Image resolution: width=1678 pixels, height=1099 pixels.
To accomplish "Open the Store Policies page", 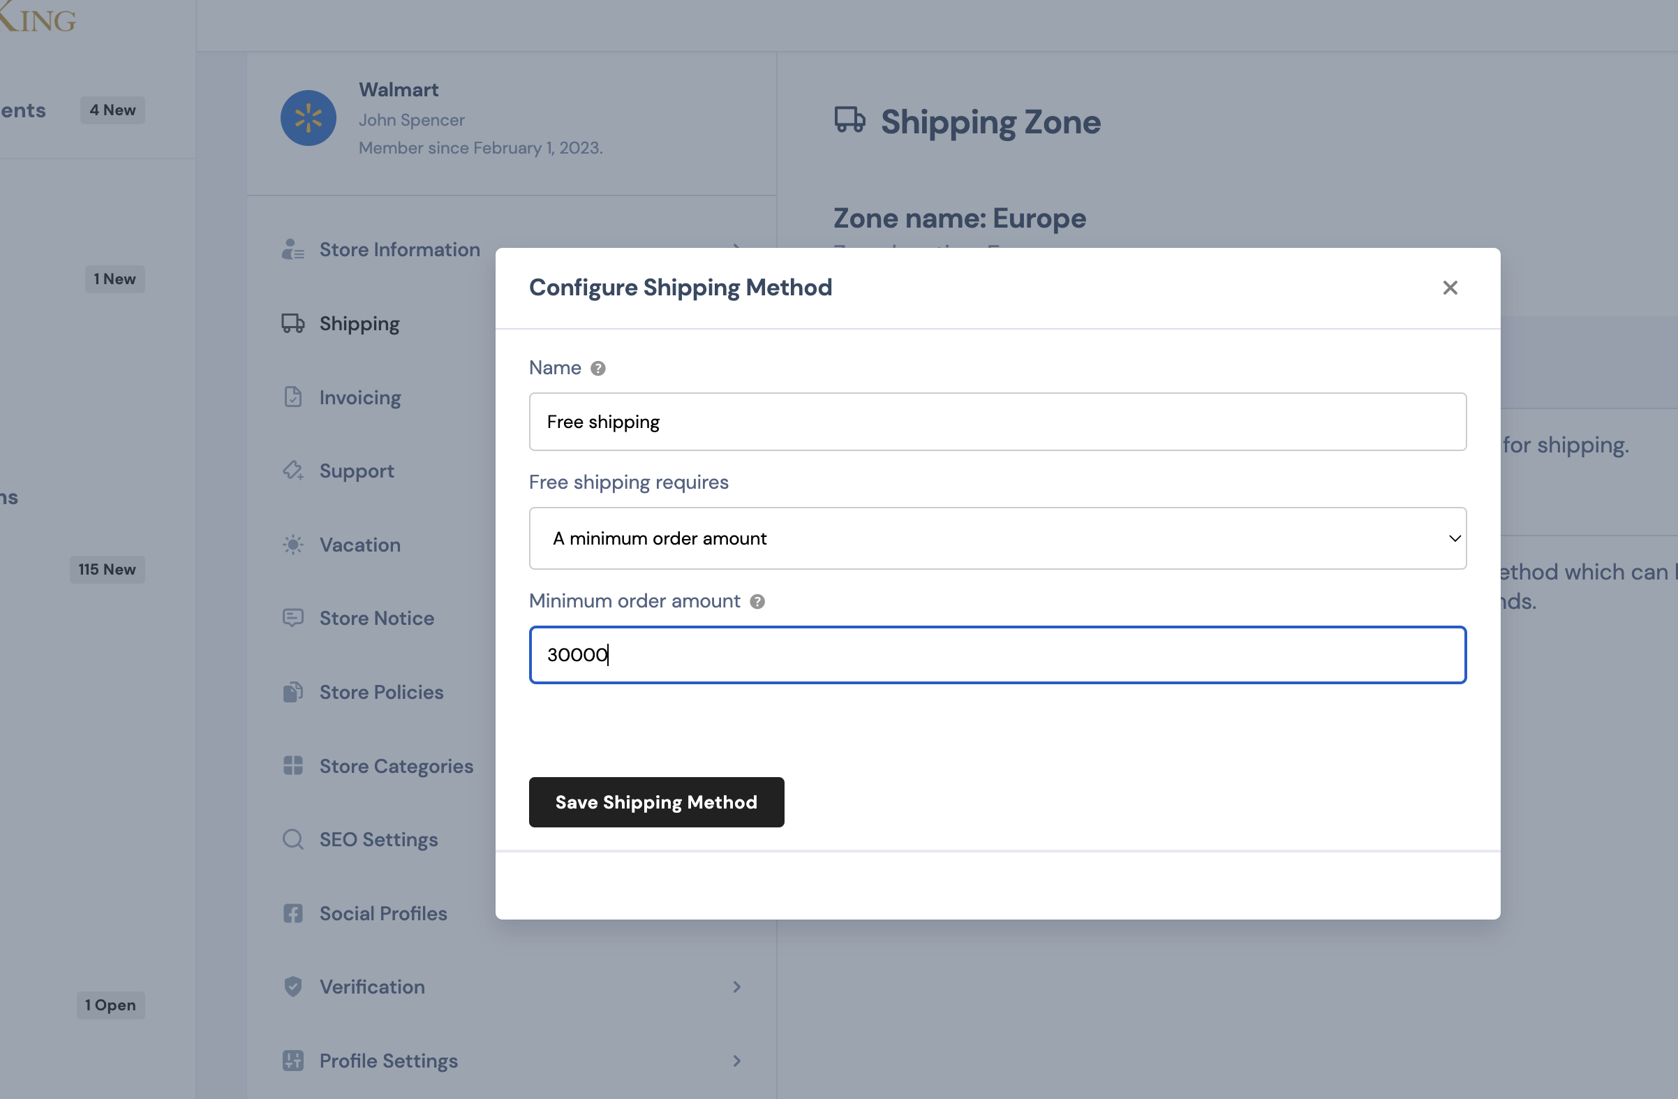I will (x=380, y=692).
